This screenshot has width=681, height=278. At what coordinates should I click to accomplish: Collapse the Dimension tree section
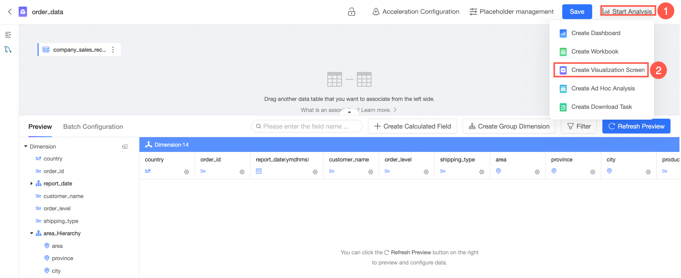(x=26, y=146)
